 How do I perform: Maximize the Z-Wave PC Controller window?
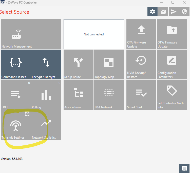point(173,2)
